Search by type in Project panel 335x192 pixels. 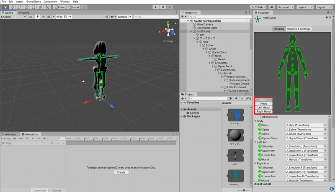[231, 98]
